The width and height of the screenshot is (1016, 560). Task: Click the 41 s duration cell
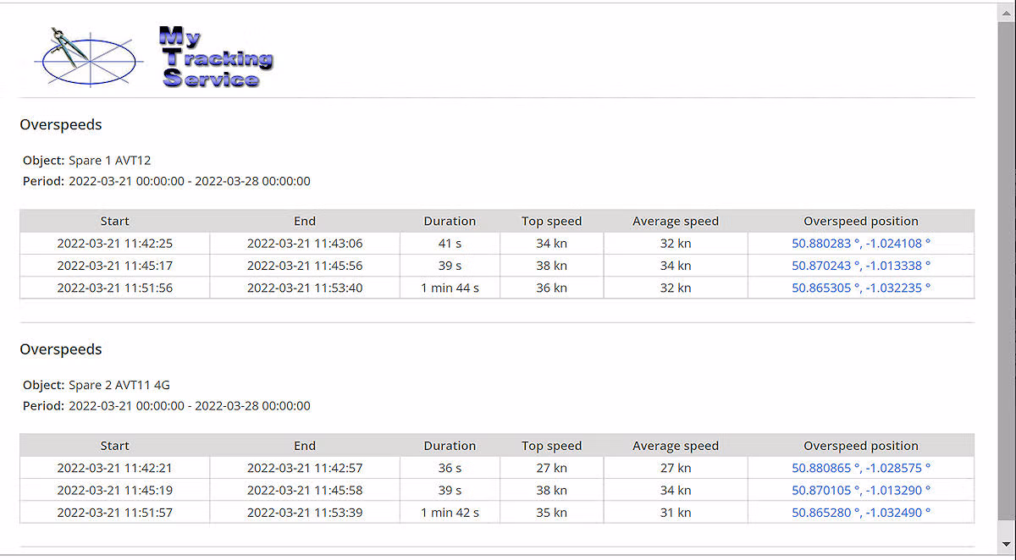click(450, 244)
